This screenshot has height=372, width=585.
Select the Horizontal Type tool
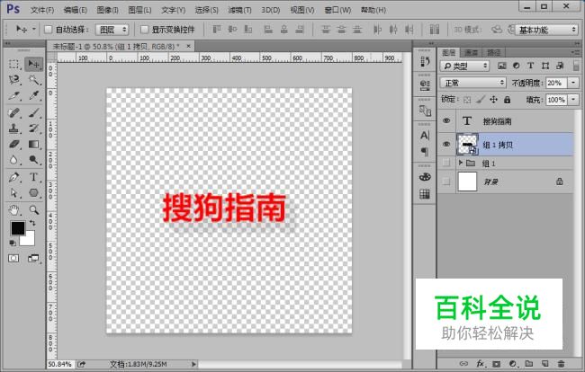(33, 177)
